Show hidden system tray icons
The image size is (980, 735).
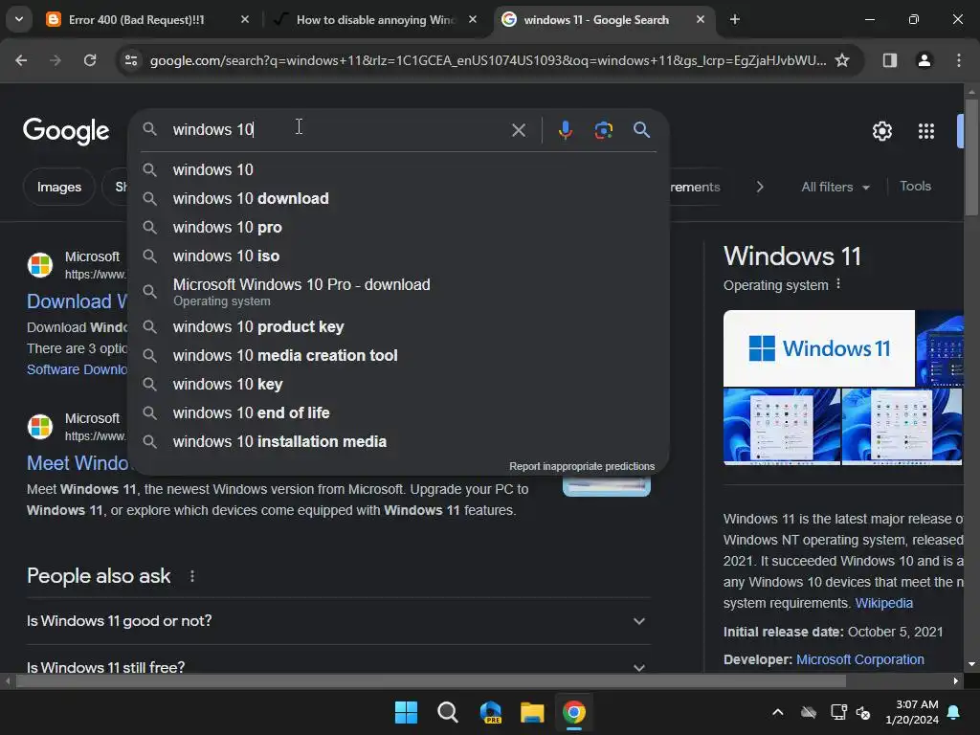[x=777, y=712]
